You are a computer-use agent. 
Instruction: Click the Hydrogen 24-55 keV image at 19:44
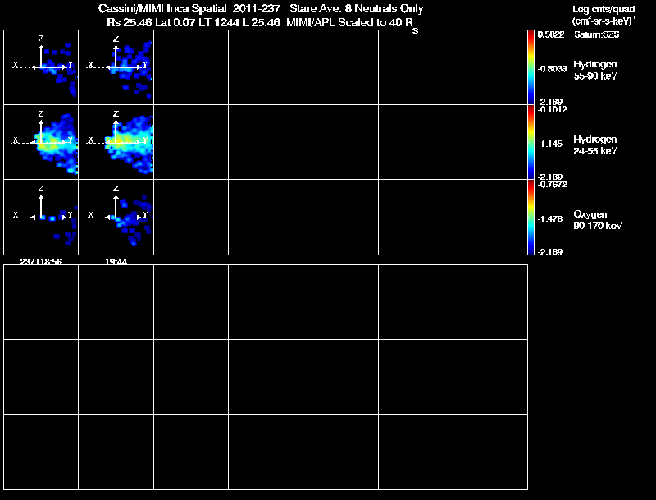point(116,142)
